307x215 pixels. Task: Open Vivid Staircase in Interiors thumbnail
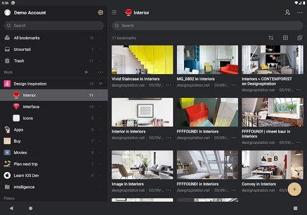pos(142,60)
